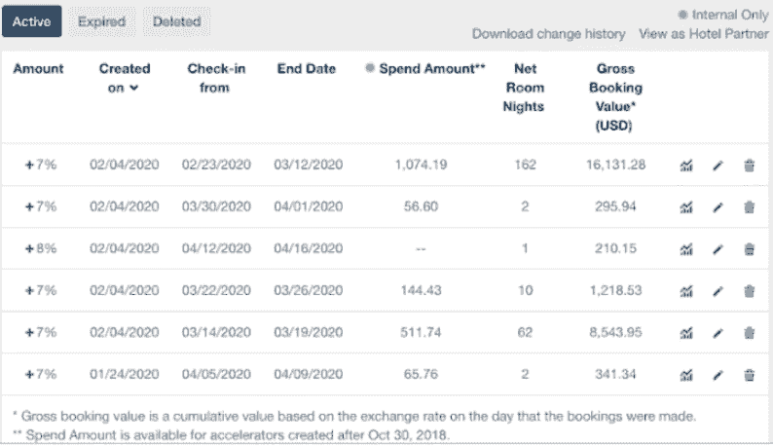Open chart icon for the 16,131.28 row

tap(686, 166)
